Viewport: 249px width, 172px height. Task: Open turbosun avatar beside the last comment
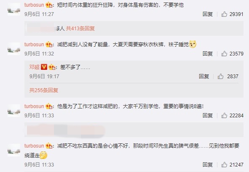[14, 150]
